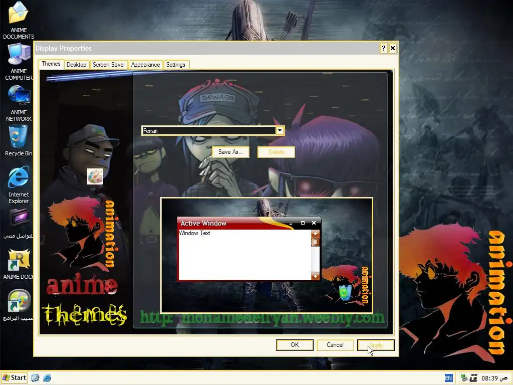The height and width of the screenshot is (385, 513).
Task: Expand the Ferrari theme dropdown arrow
Action: coord(280,131)
